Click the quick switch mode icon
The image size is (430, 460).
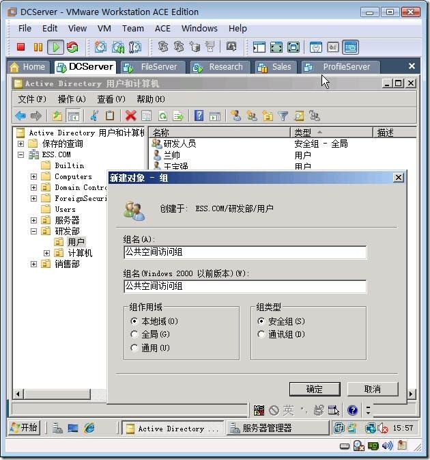point(293,47)
